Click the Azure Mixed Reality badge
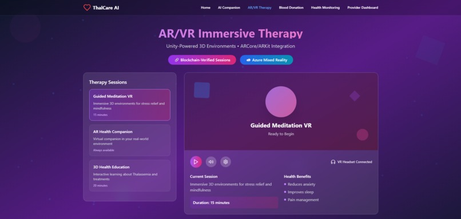Screen dimensions: 461x219 pos(267,60)
